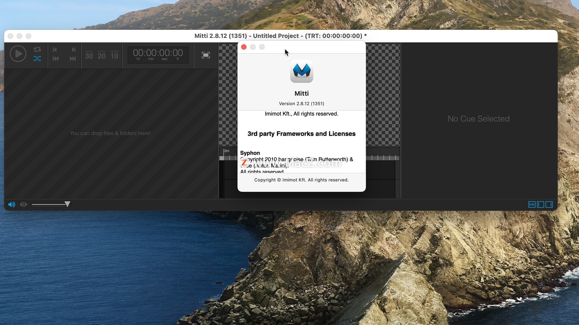Viewport: 579px width, 325px height.
Task: Click the Mitti main window title bar
Action: pyautogui.click(x=280, y=36)
